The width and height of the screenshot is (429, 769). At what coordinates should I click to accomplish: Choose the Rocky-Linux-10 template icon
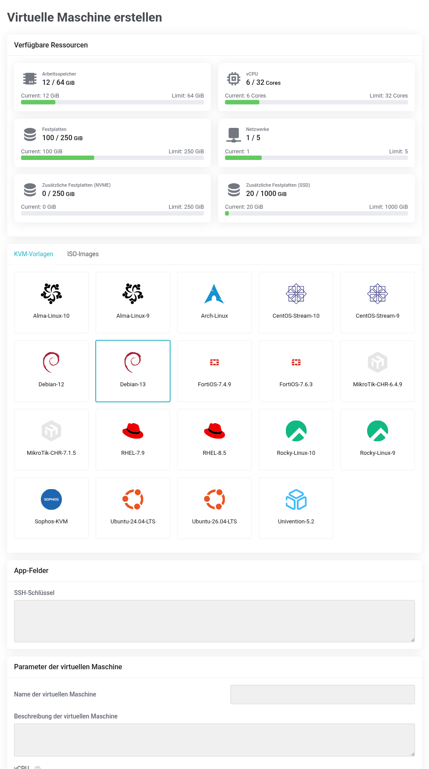click(x=296, y=431)
